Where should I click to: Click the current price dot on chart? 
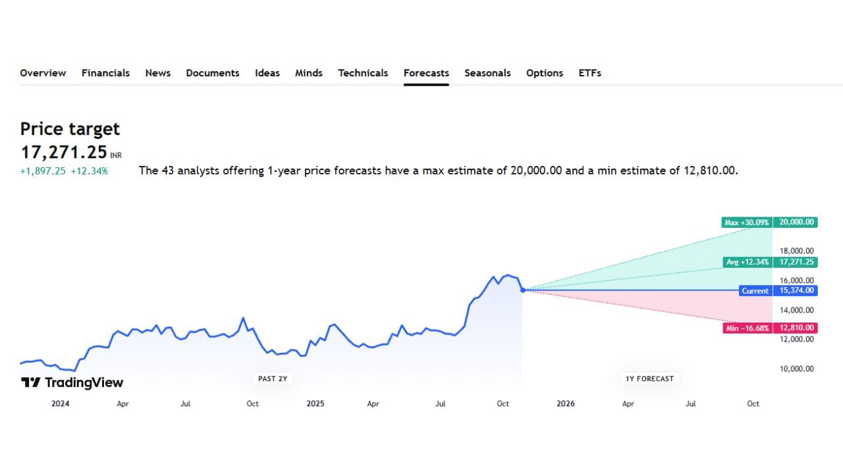point(522,290)
